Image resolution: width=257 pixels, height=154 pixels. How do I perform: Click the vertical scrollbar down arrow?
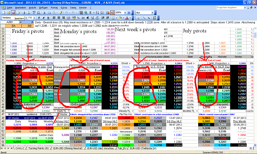pos(255,145)
